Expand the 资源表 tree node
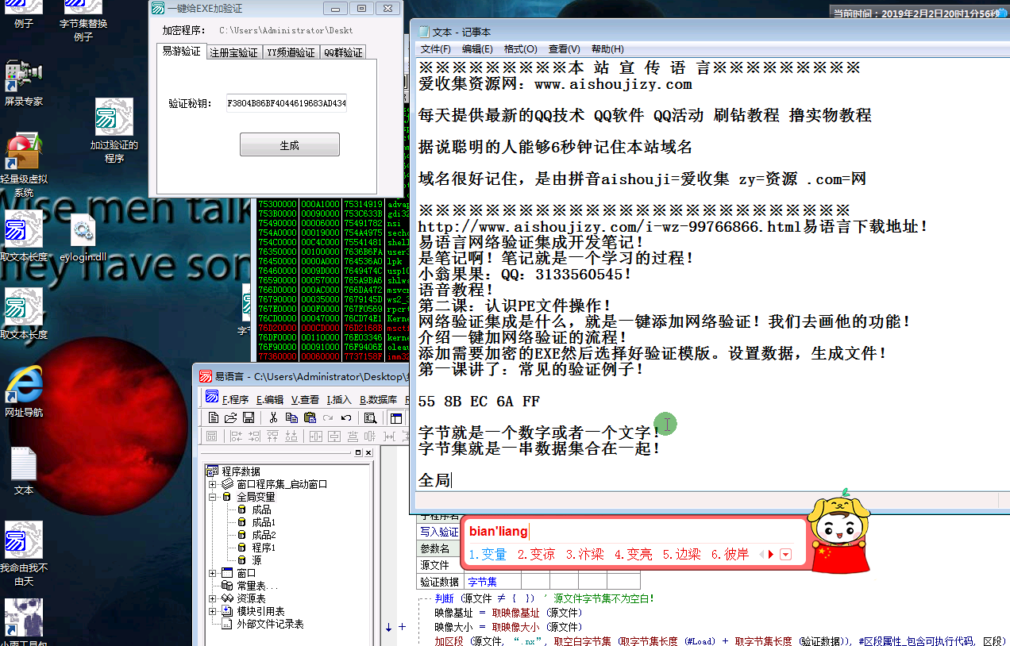Screen dimensions: 1010x646 coord(212,598)
